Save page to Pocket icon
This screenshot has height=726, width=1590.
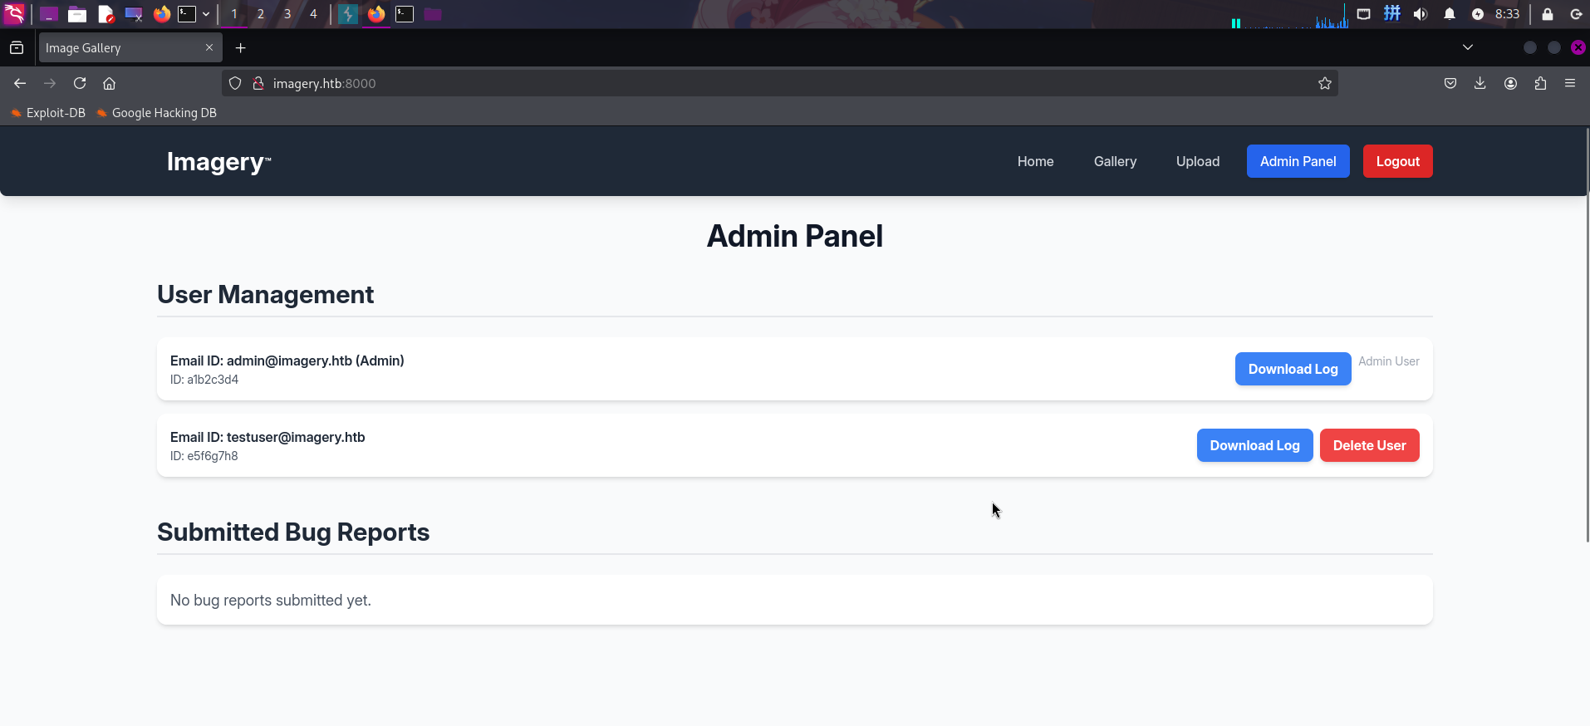tap(1450, 83)
